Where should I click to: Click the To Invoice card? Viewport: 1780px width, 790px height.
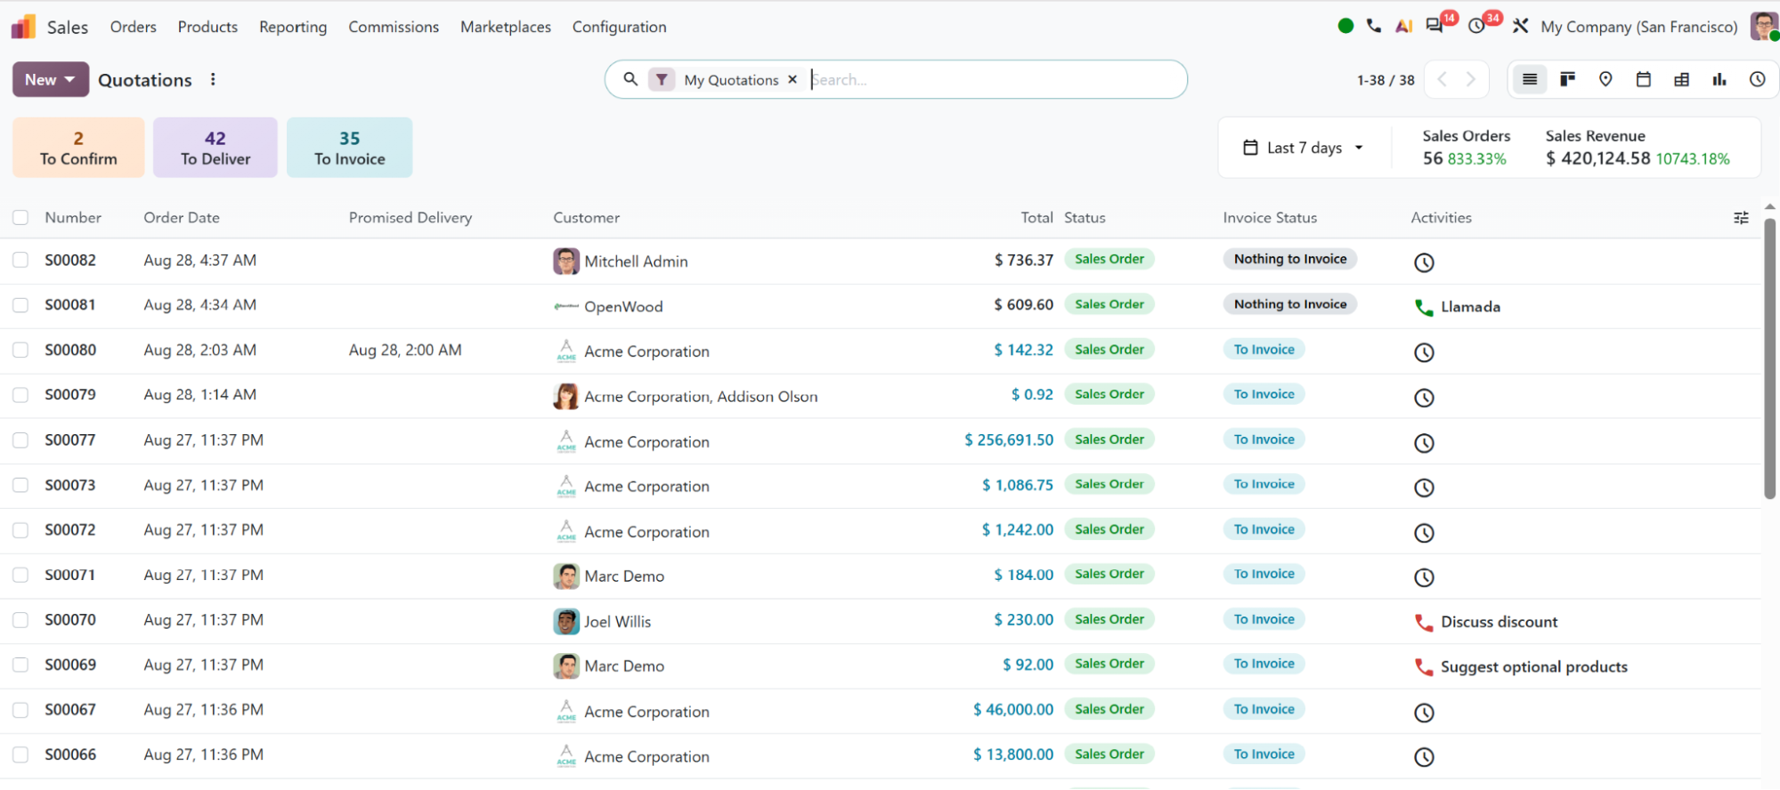point(350,148)
